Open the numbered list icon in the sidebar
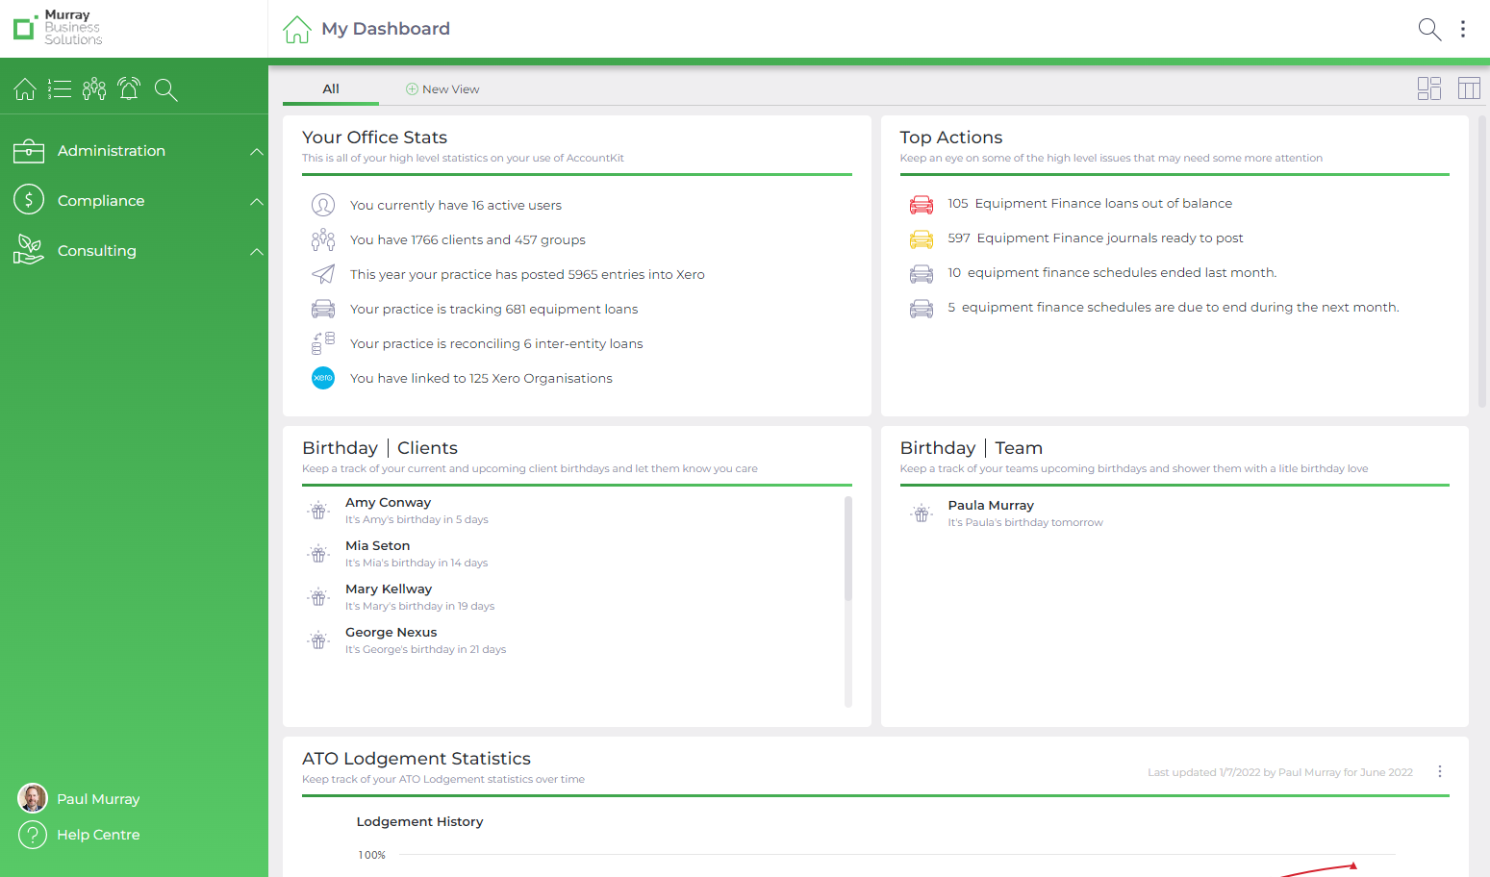 point(60,89)
